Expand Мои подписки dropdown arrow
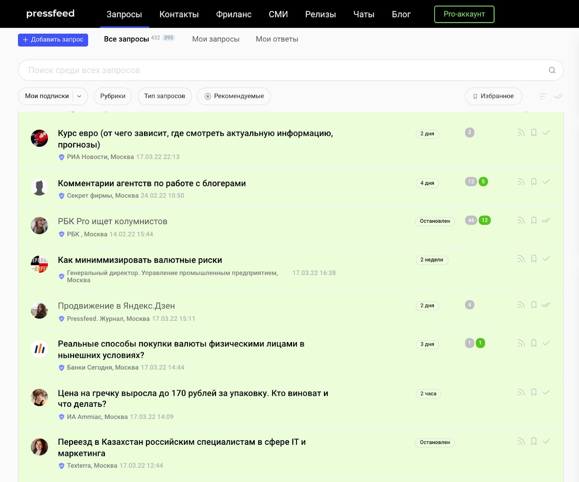Viewport: 579px width, 482px height. click(79, 96)
